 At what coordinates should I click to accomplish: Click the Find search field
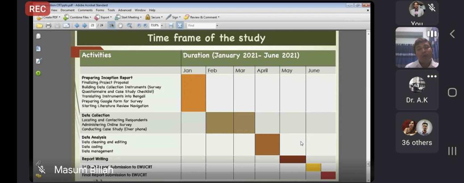click(201, 26)
